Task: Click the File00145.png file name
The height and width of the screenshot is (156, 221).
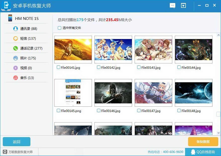Action: 71,111
